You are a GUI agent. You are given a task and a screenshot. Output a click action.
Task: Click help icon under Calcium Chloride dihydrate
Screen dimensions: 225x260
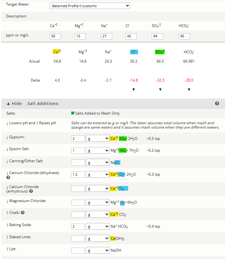click(x=8, y=177)
